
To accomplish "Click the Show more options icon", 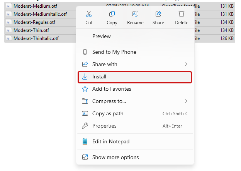I will click(x=85, y=157).
